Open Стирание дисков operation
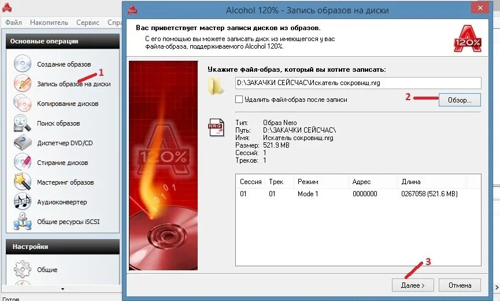 pos(62,163)
